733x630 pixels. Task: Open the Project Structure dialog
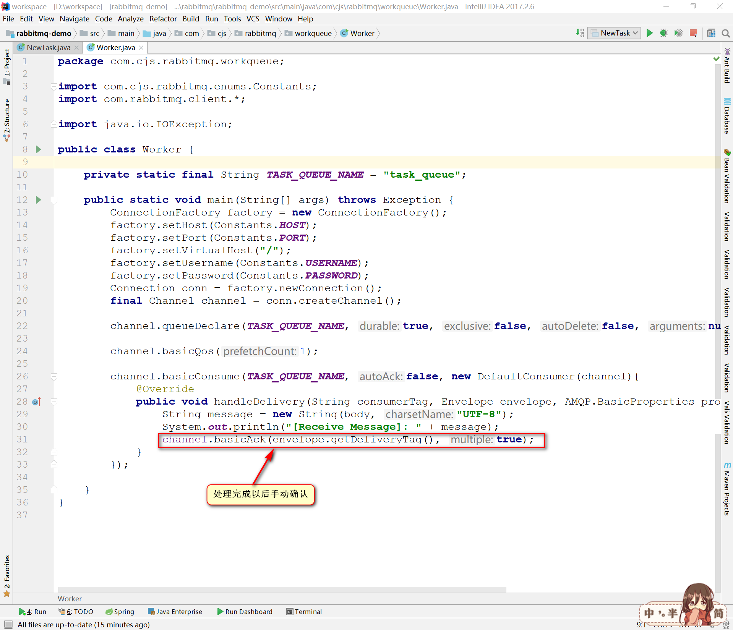[x=711, y=33]
